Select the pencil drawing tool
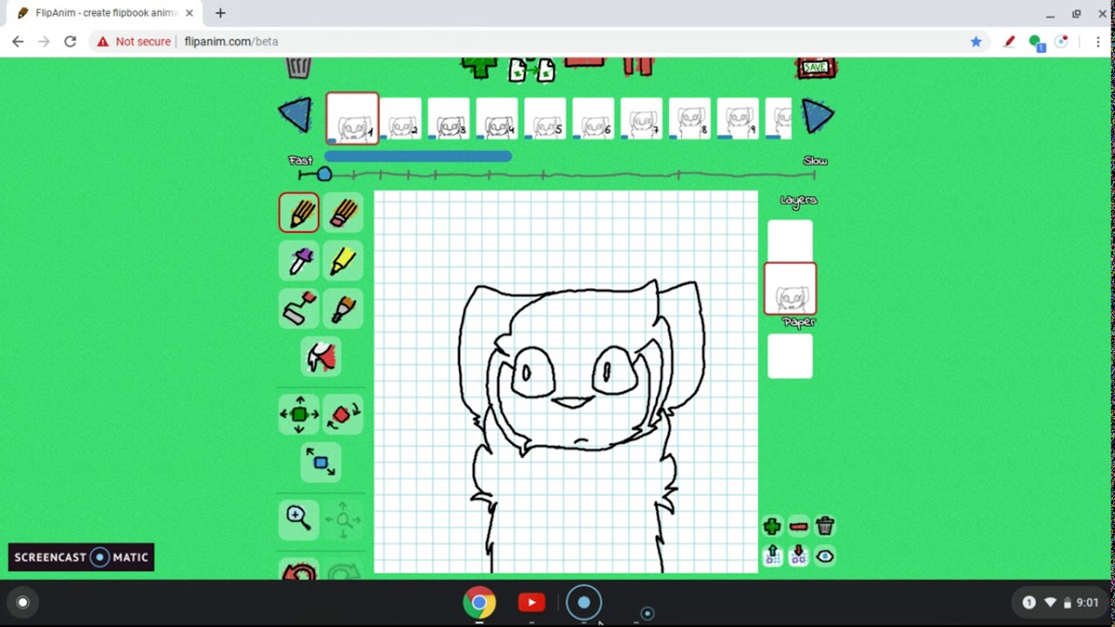Viewport: 1115px width, 627px height. pyautogui.click(x=299, y=212)
